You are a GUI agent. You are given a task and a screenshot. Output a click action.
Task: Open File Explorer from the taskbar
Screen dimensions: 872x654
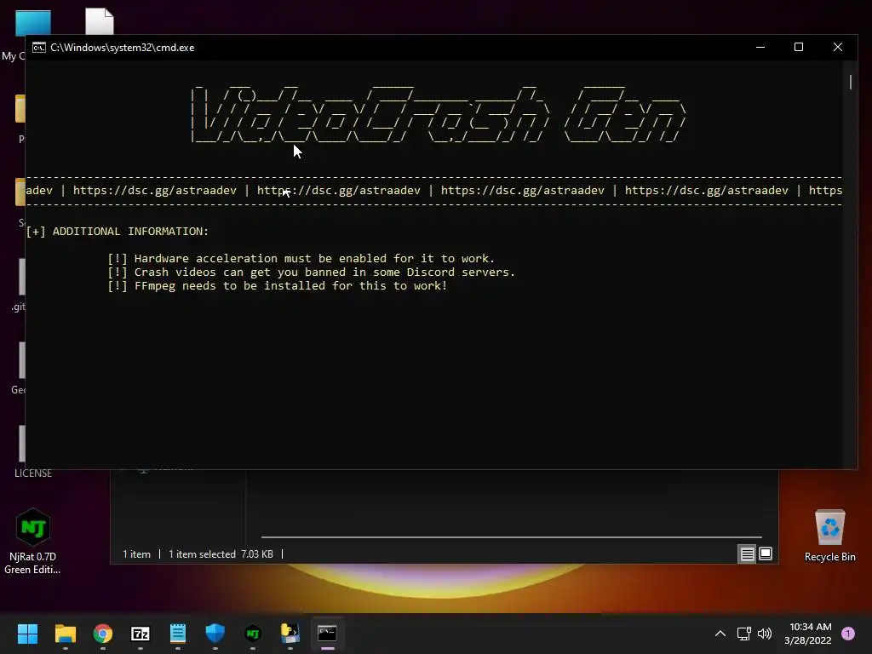(65, 633)
